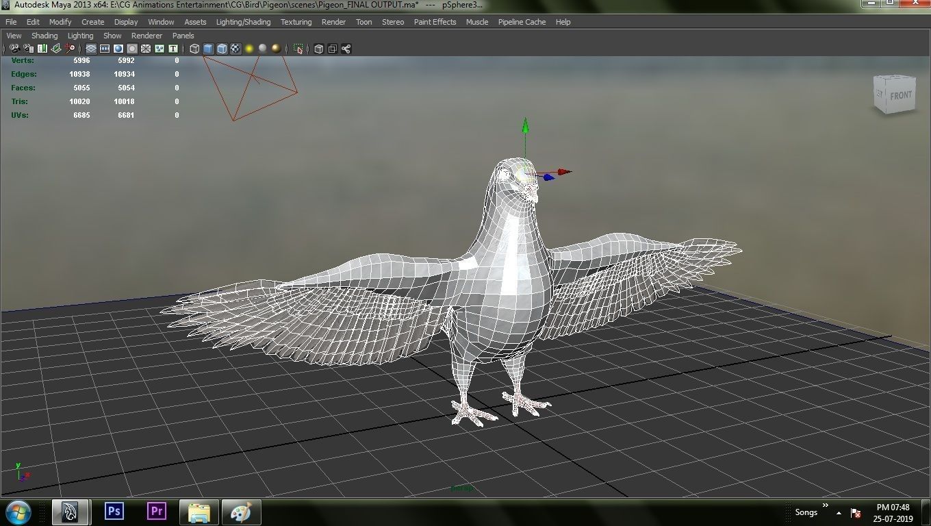This screenshot has height=526, width=931.
Task: Click the FRONT face of the ViewCube
Action: pos(901,96)
